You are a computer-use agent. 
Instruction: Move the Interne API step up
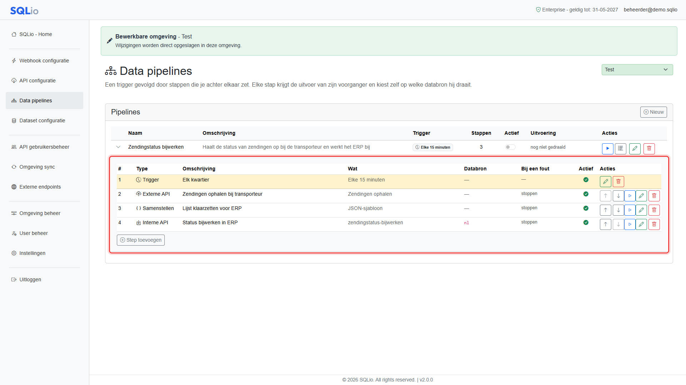click(605, 224)
